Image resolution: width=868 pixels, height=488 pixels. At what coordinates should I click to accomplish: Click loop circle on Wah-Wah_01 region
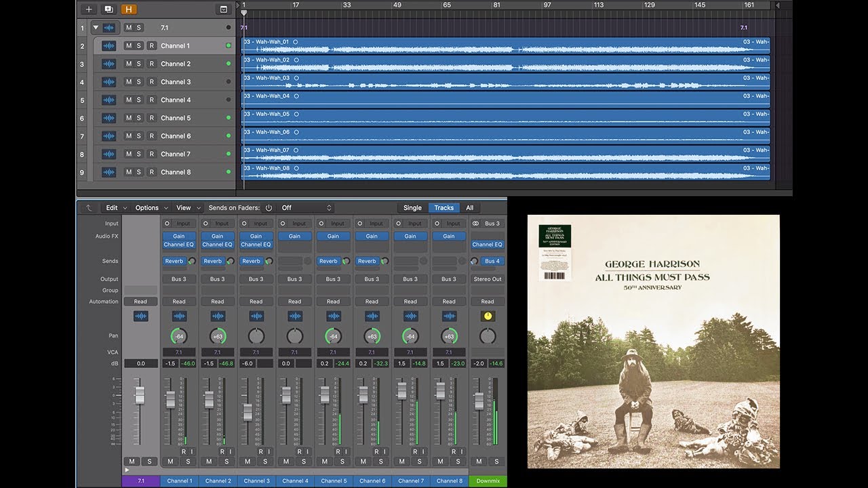pyautogui.click(x=296, y=42)
